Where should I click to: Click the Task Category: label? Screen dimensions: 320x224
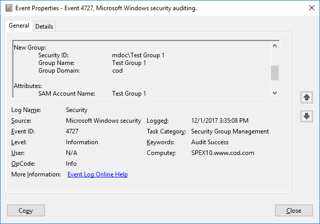(166, 131)
